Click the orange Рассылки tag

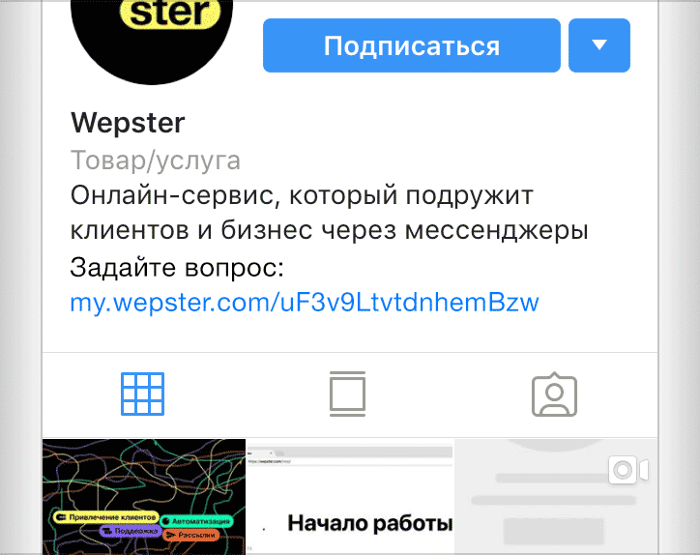coord(191,535)
